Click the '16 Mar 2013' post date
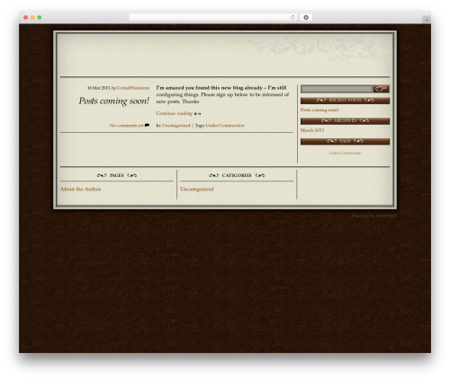 pyautogui.click(x=99, y=88)
